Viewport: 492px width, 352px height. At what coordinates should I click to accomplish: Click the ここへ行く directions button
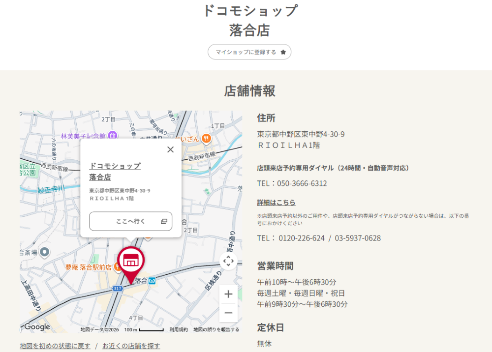pos(130,221)
